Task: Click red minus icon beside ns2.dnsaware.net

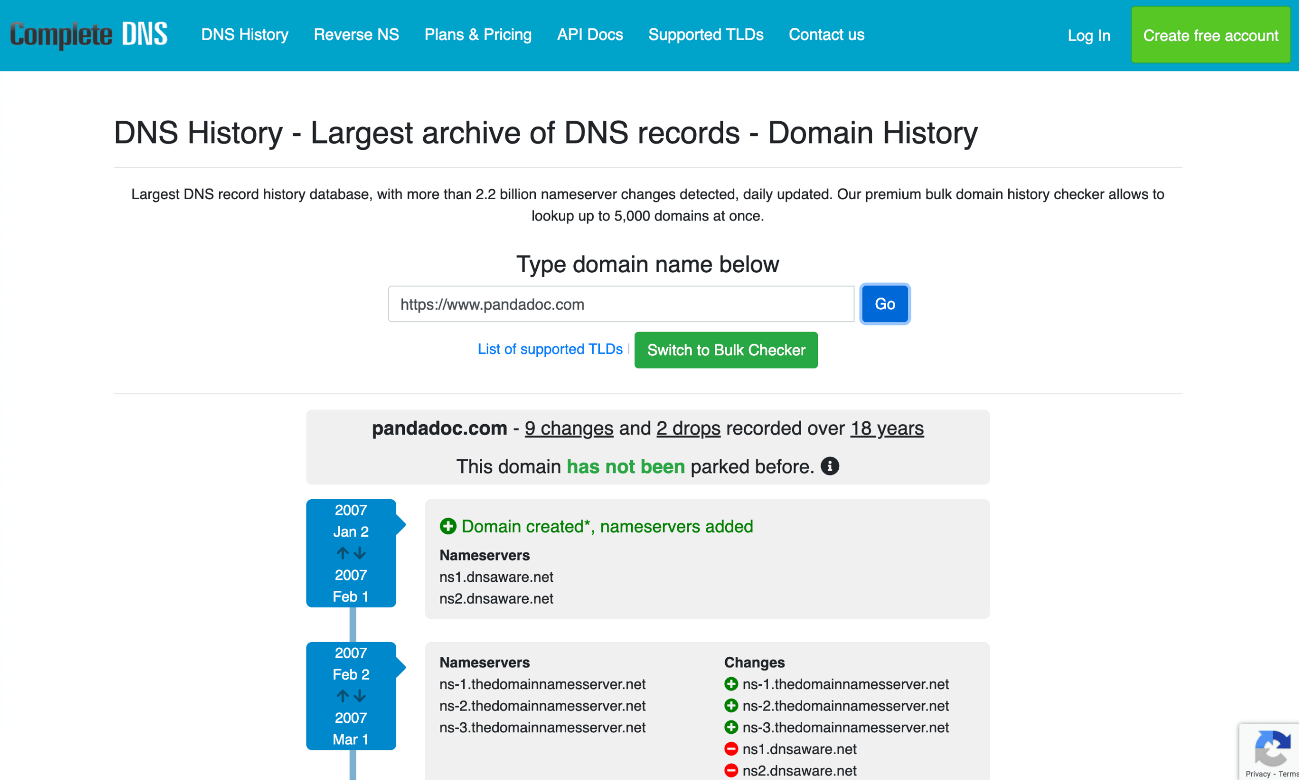Action: click(x=731, y=770)
